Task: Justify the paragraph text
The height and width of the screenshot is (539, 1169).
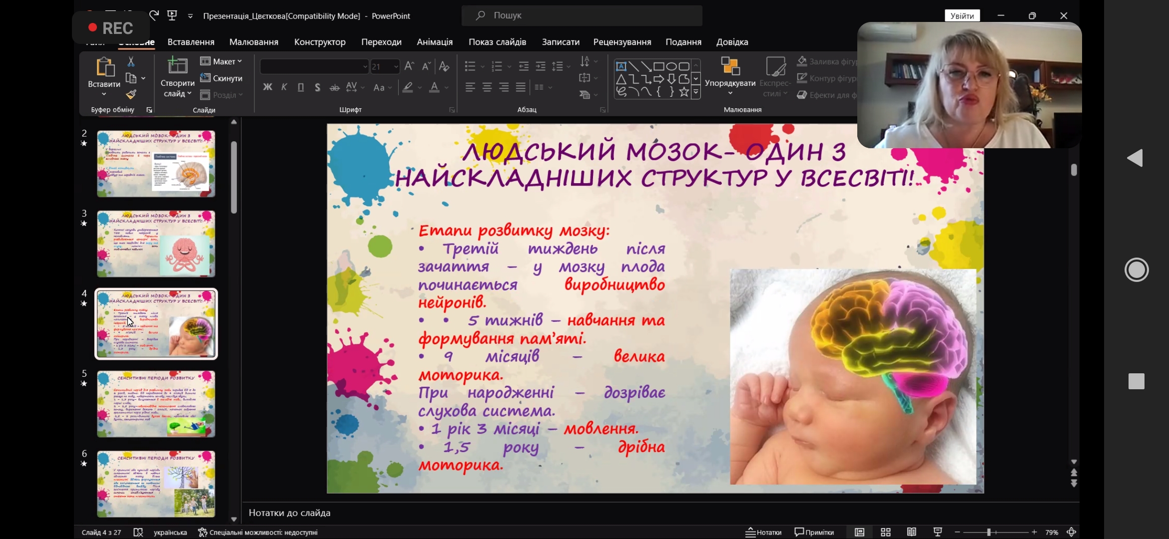Action: [x=521, y=87]
